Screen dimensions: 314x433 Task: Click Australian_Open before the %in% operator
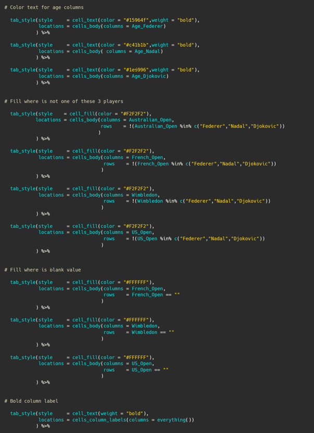[x=156, y=126]
